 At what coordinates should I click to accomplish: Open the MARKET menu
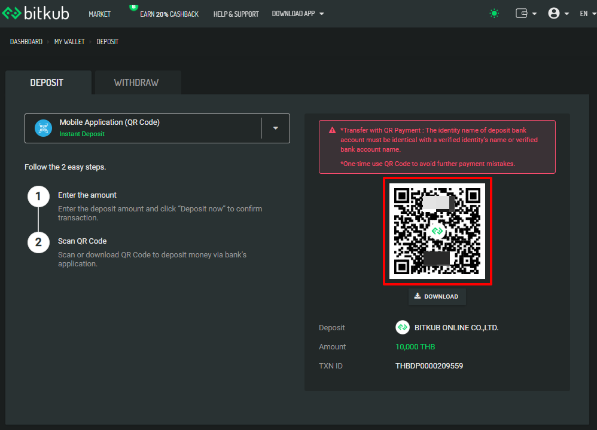(99, 14)
